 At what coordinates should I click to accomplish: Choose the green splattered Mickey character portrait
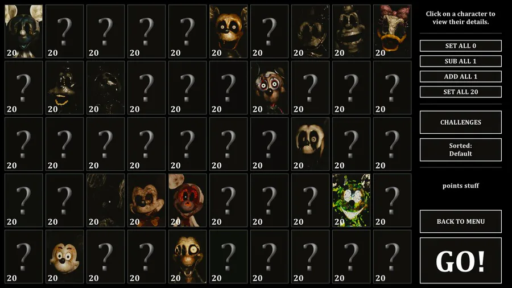pyautogui.click(x=351, y=200)
